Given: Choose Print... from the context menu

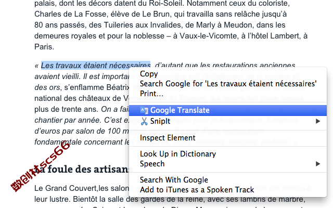Looking at the screenshot, I should pos(151,94).
